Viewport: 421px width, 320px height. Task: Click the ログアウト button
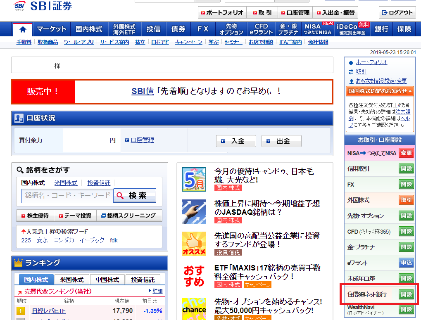397,13
